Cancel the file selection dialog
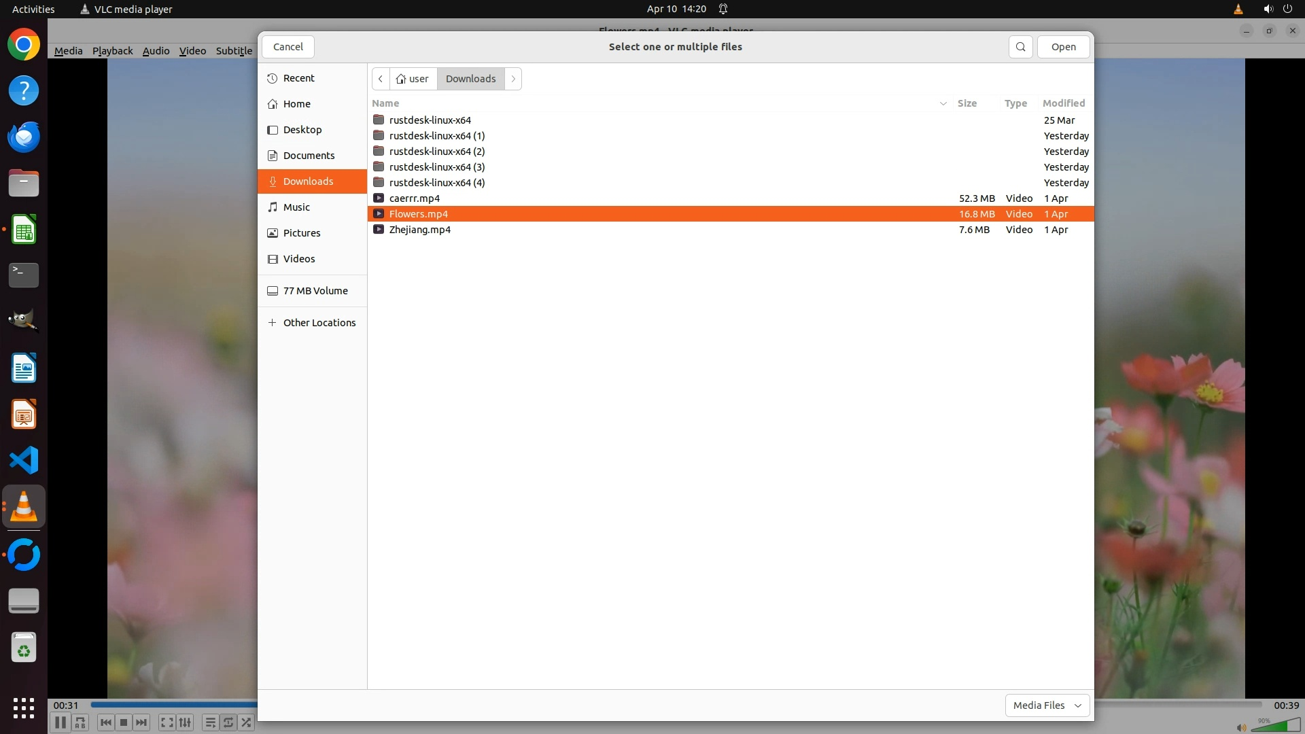Image resolution: width=1305 pixels, height=734 pixels. tap(288, 47)
